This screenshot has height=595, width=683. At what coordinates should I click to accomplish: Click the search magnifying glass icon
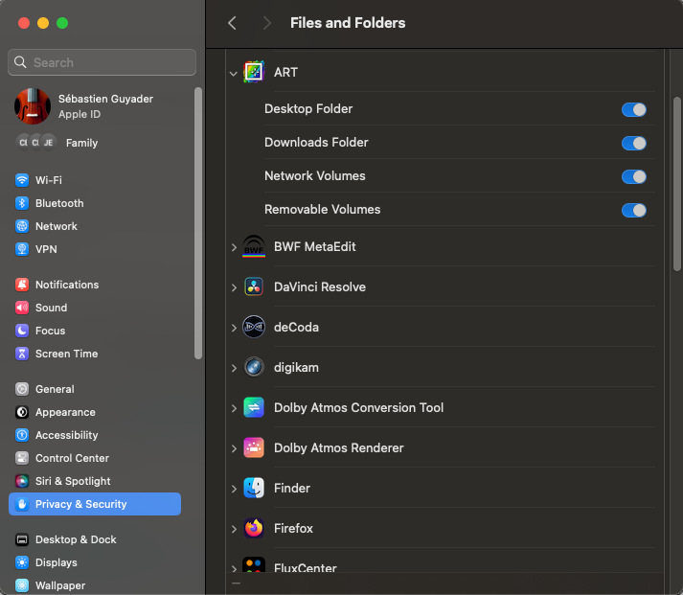click(20, 62)
